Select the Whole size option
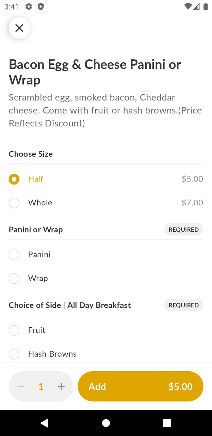The width and height of the screenshot is (212, 436). [x=14, y=203]
